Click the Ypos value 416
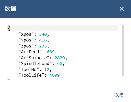Screen dimensions: 131x102 43,40
